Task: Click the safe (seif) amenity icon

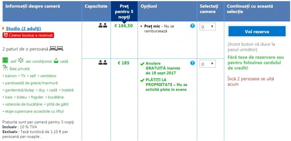Action: tap(5, 61)
